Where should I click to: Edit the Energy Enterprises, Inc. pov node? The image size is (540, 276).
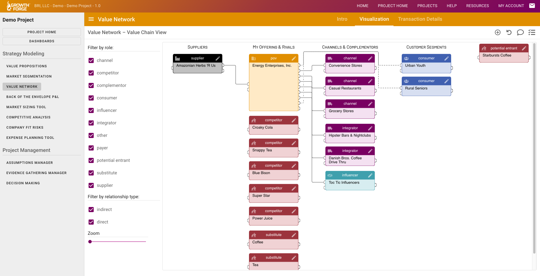tap(294, 58)
